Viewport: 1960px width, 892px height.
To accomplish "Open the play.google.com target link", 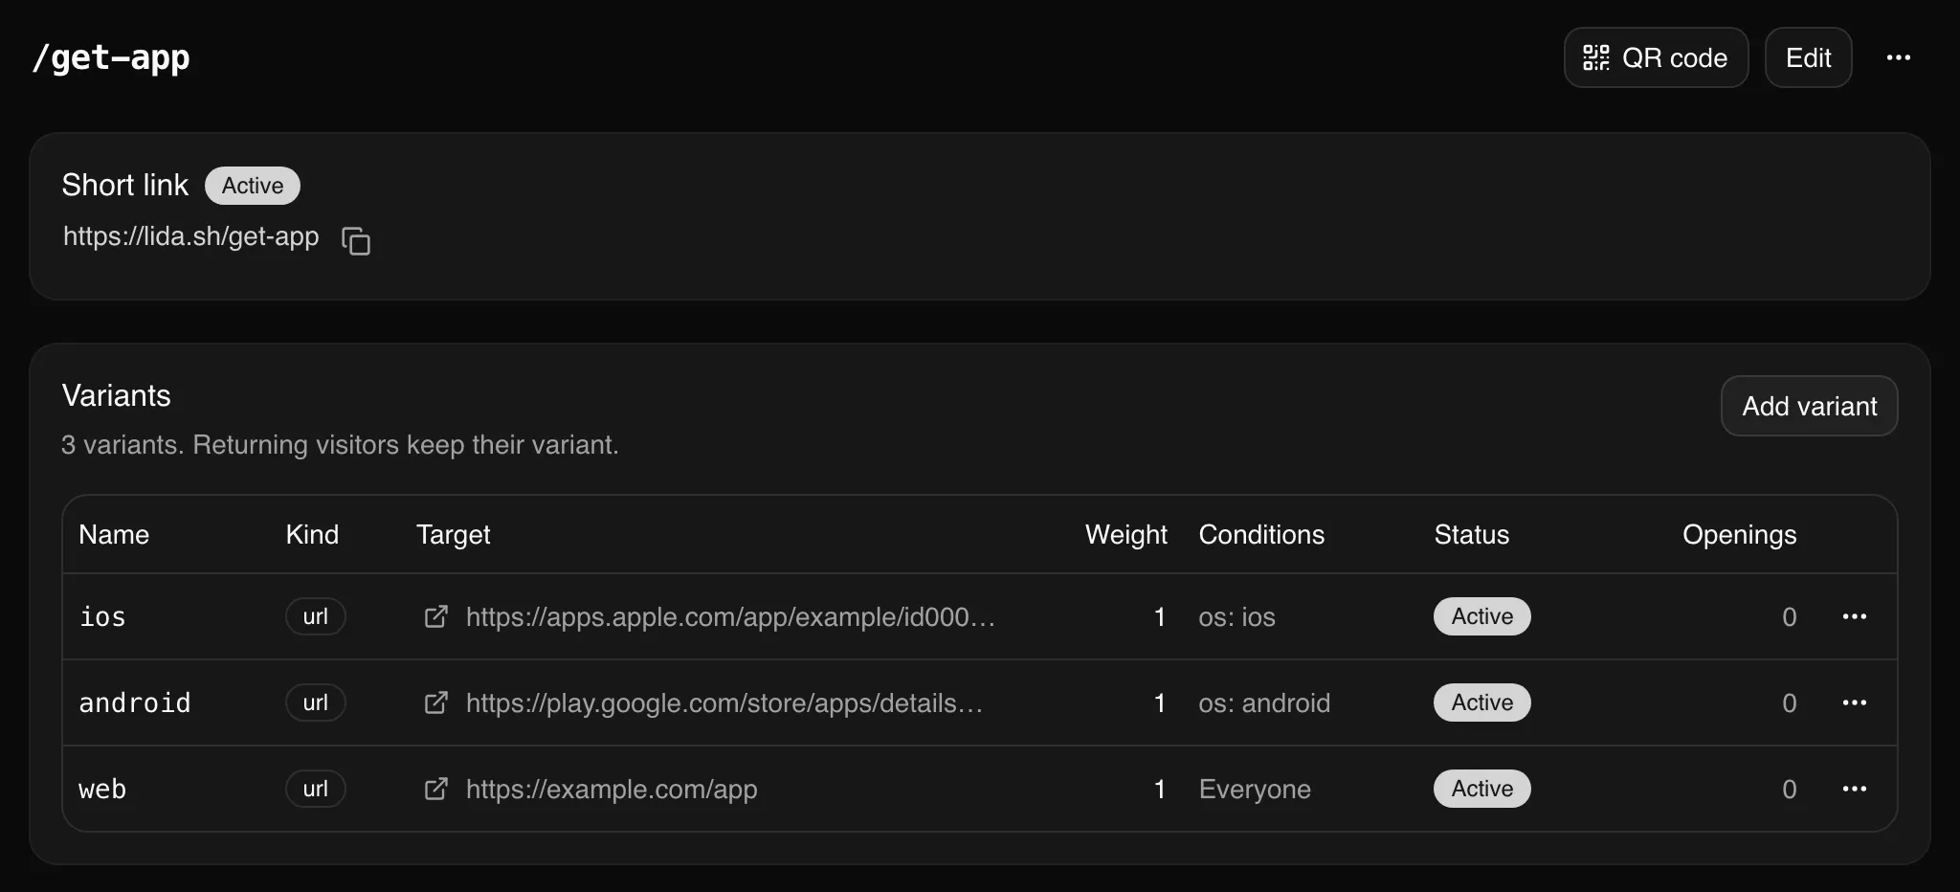I will point(724,702).
